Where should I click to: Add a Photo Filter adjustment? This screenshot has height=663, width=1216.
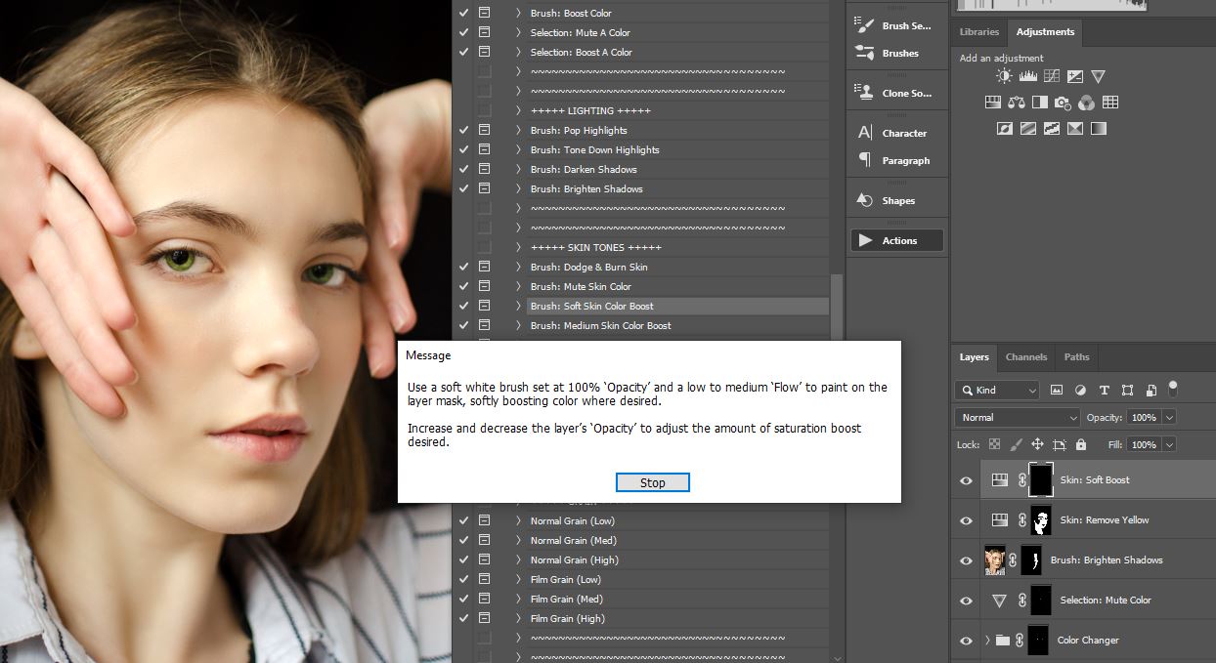1063,103
